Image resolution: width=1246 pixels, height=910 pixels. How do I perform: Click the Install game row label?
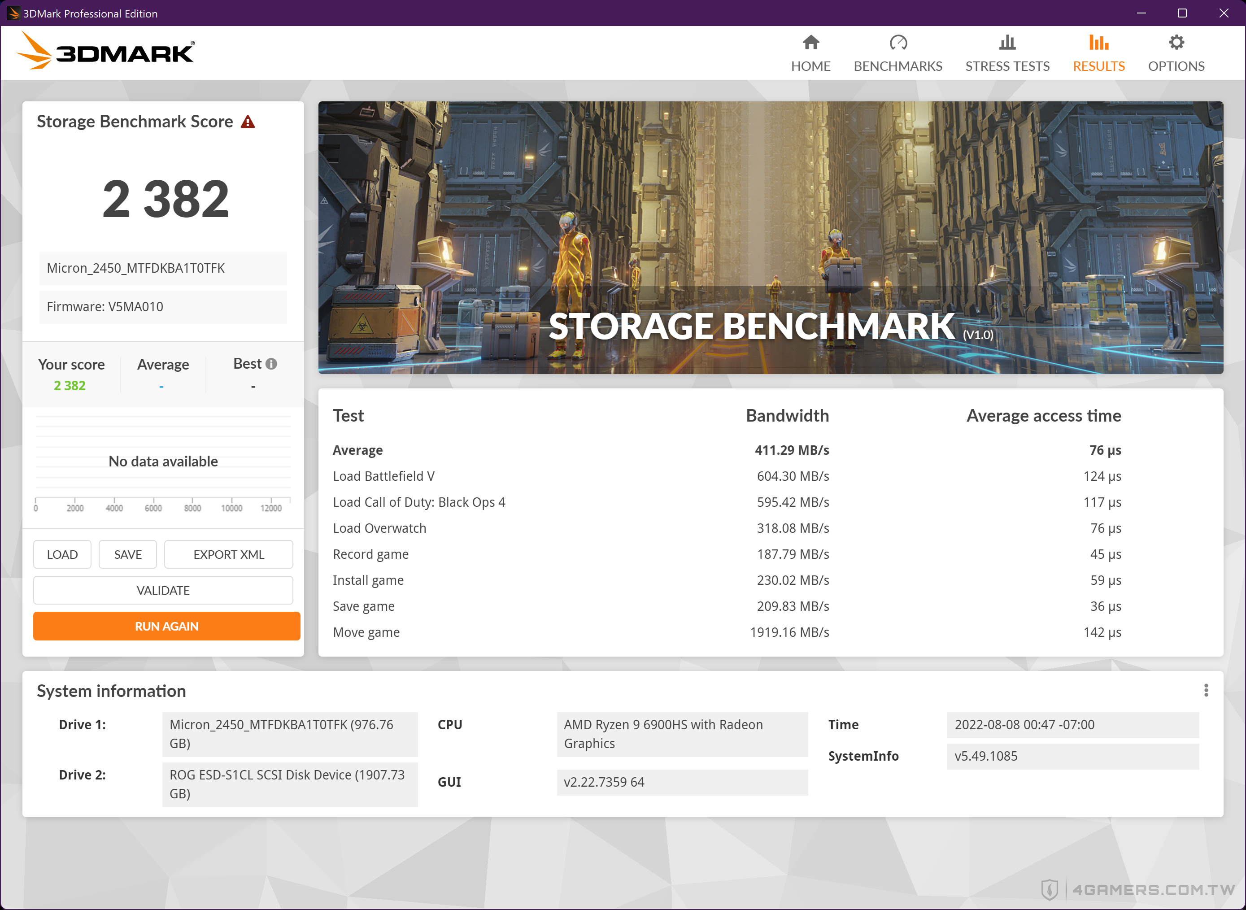368,580
